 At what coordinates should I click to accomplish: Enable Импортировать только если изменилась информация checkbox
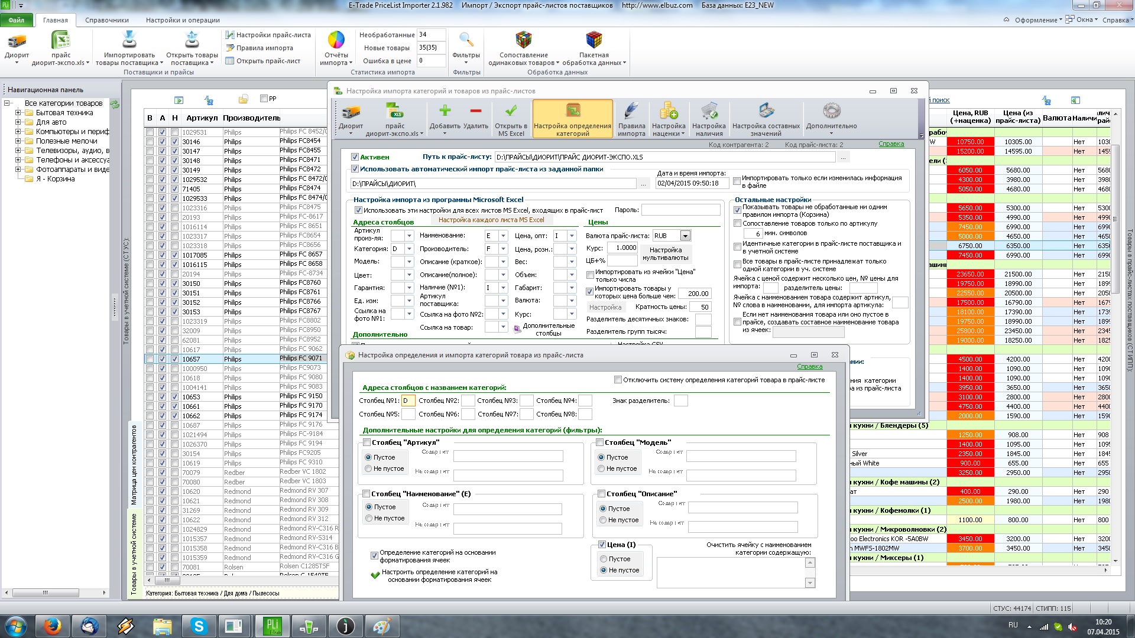tap(737, 181)
